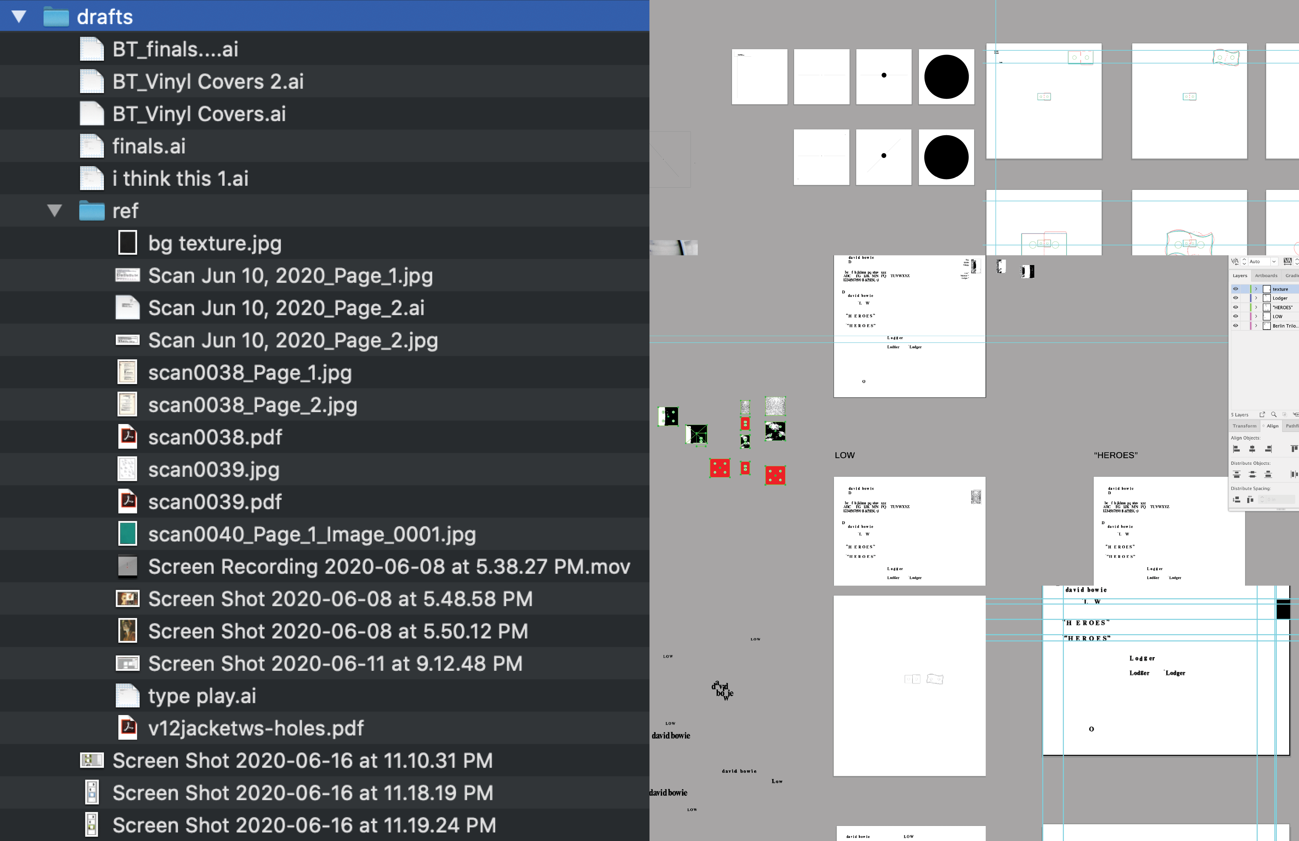
Task: Select "Screen Shot 2020-06-16 at 11.18.19 PM"
Action: 325,792
